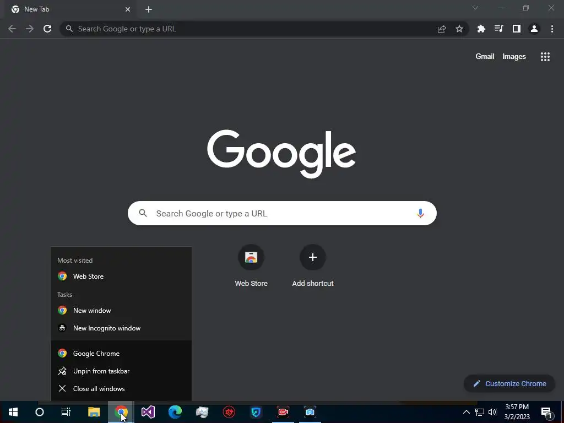
Task: Click the Add shortcut tile
Action: (x=313, y=266)
